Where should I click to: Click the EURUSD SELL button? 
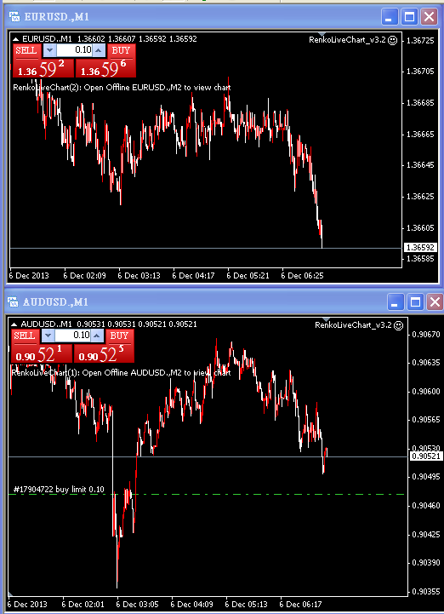[26, 50]
